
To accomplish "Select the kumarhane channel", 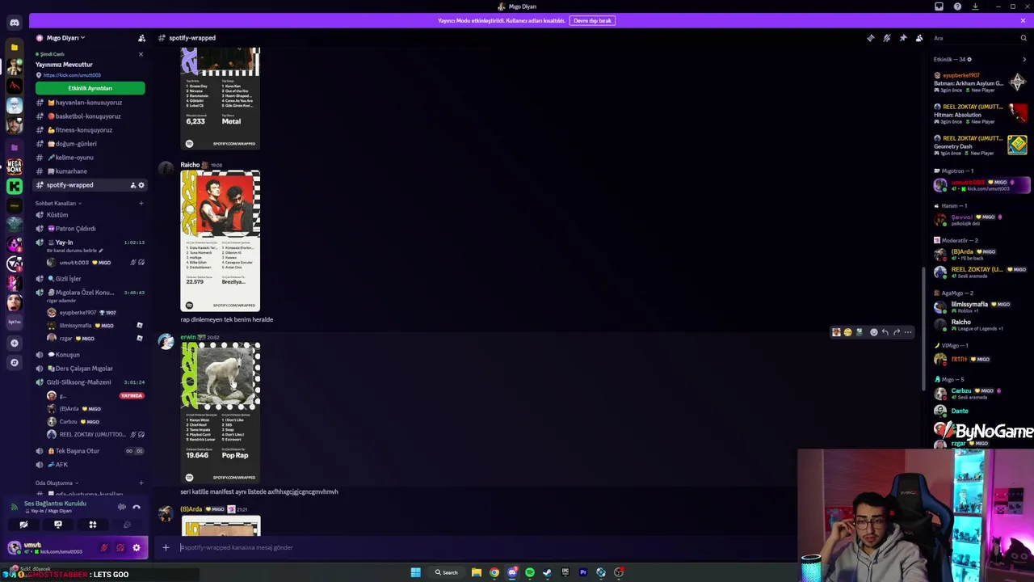I will pyautogui.click(x=89, y=171).
